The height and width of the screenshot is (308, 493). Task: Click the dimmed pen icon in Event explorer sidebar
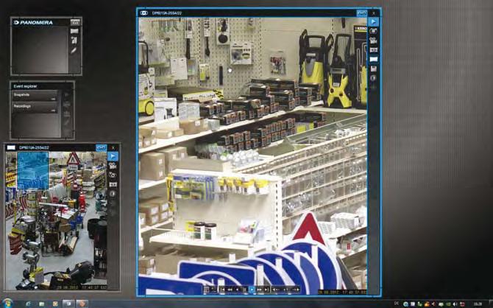point(67,123)
